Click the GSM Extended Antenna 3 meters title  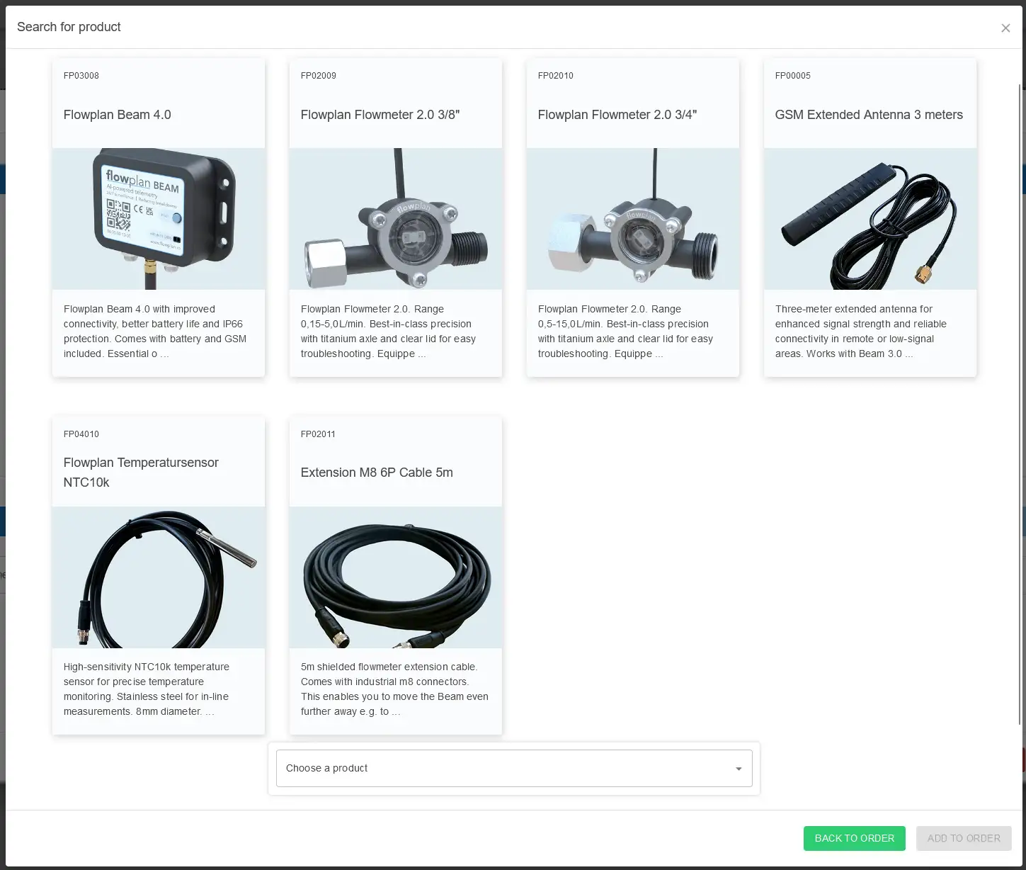coord(869,115)
